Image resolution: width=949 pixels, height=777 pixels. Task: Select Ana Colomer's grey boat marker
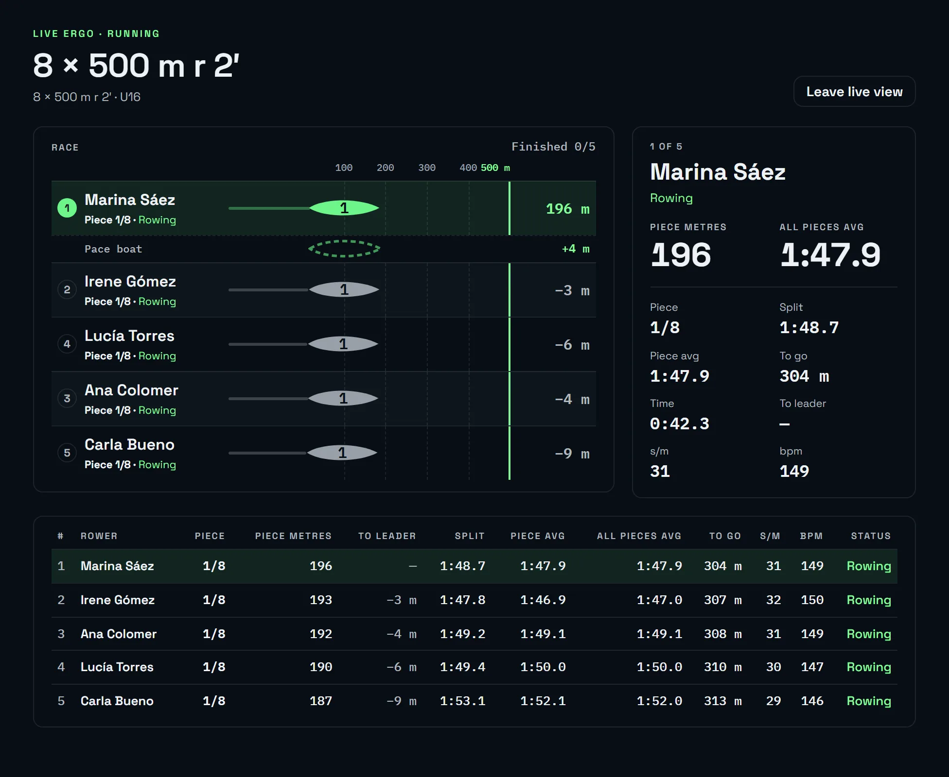tap(343, 399)
